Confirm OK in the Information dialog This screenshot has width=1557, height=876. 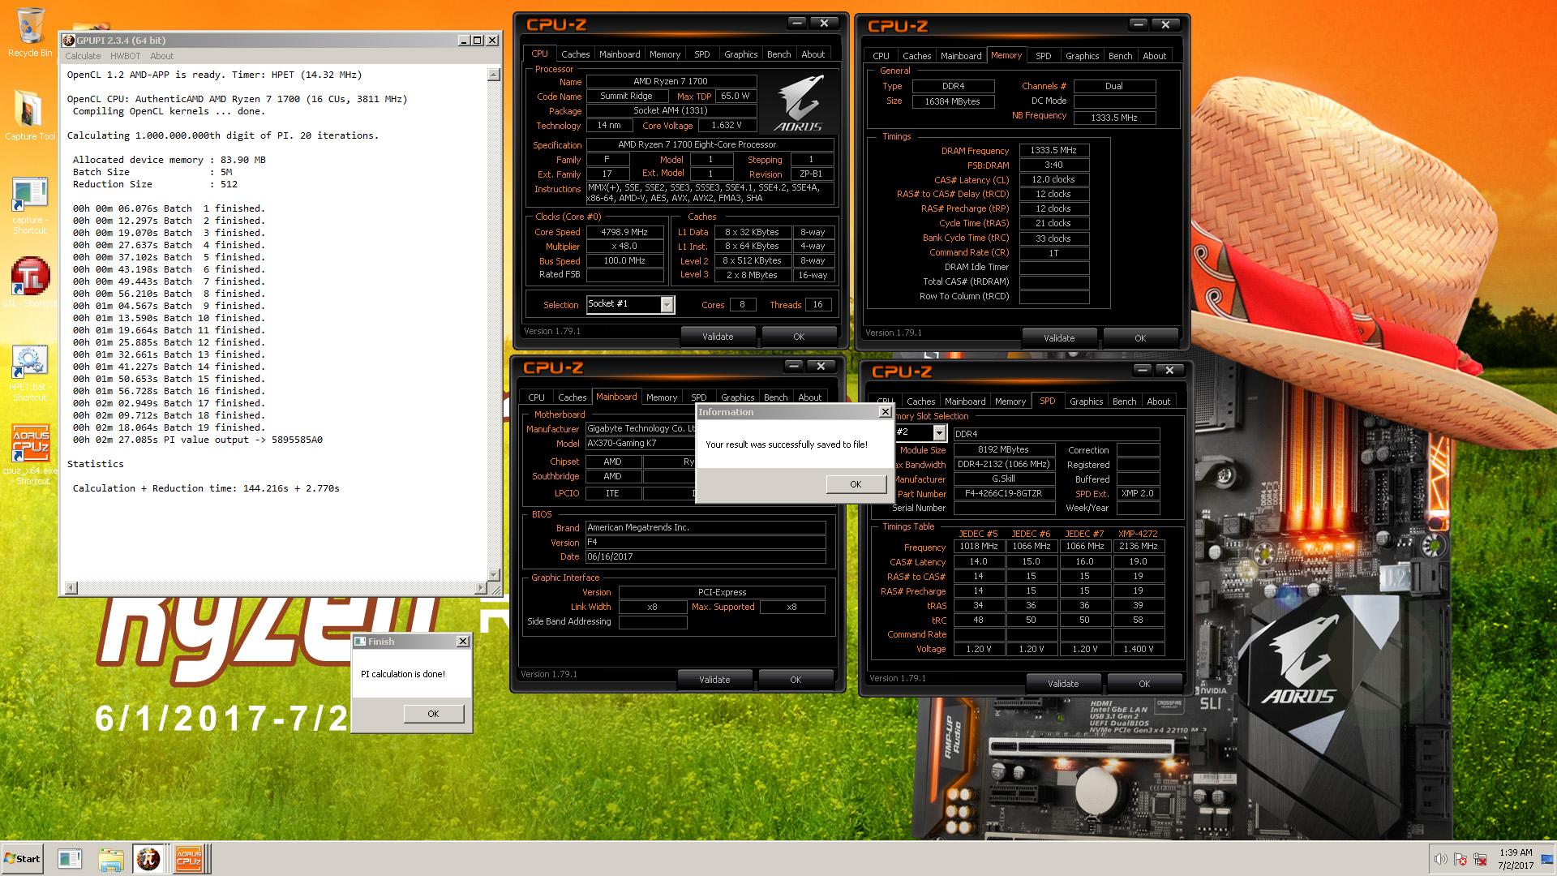(x=856, y=484)
